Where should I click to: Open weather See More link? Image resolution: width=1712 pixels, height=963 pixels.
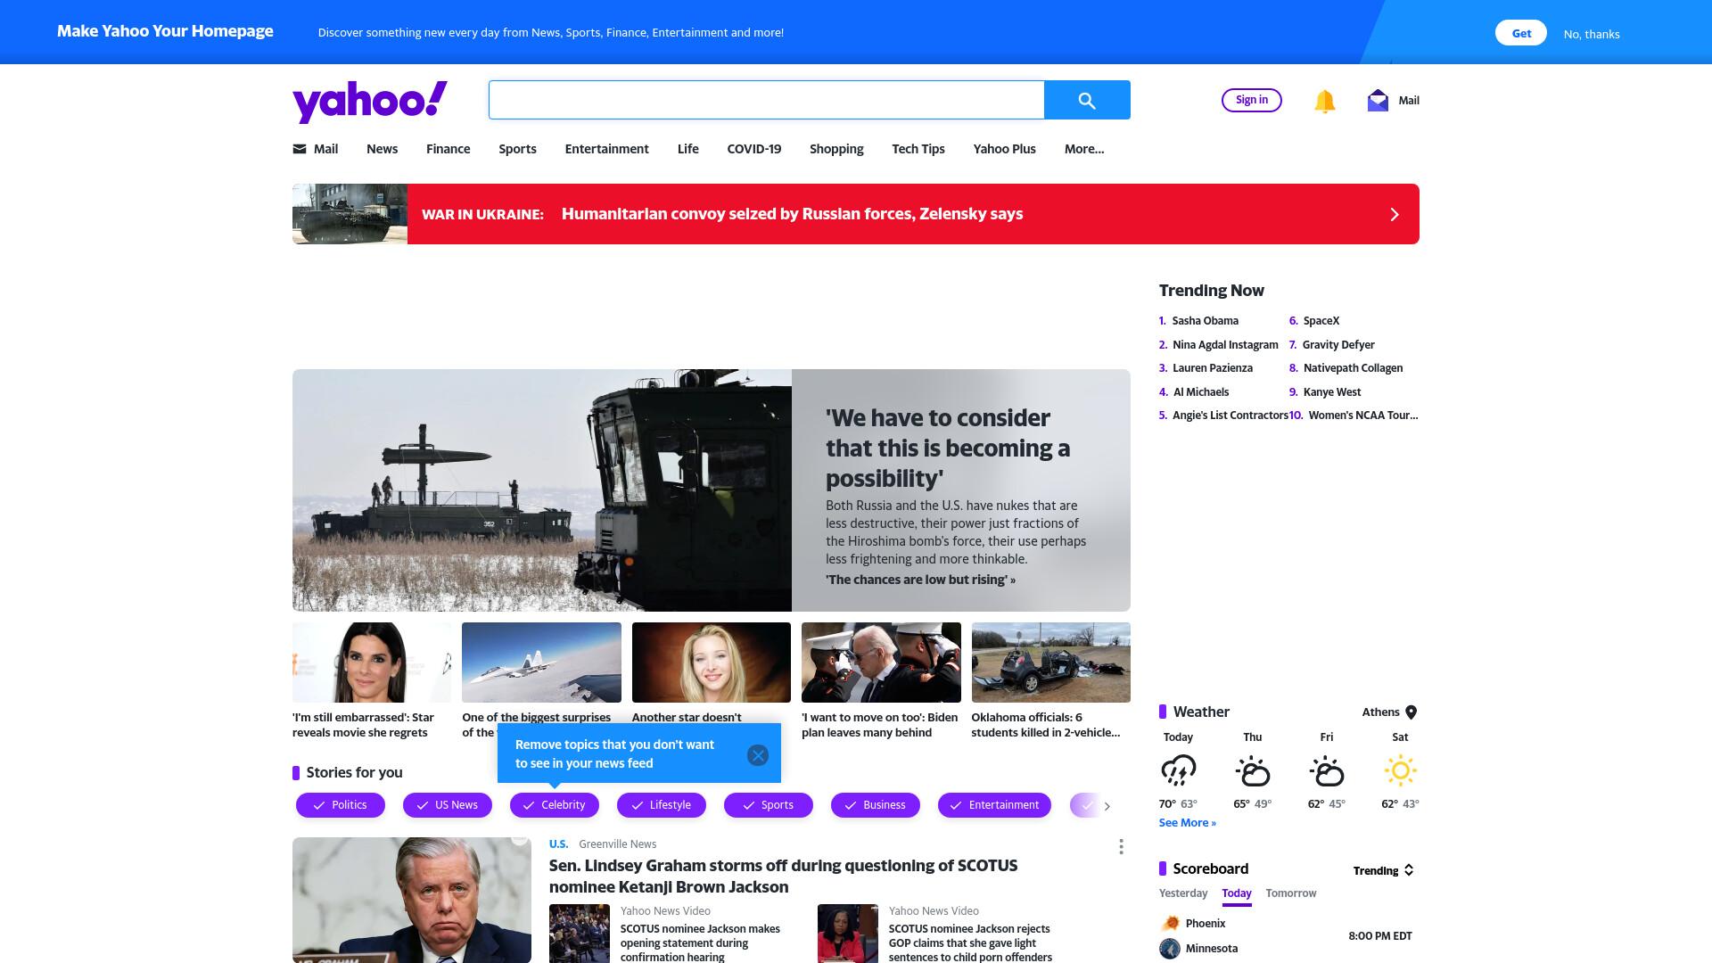pos(1187,823)
